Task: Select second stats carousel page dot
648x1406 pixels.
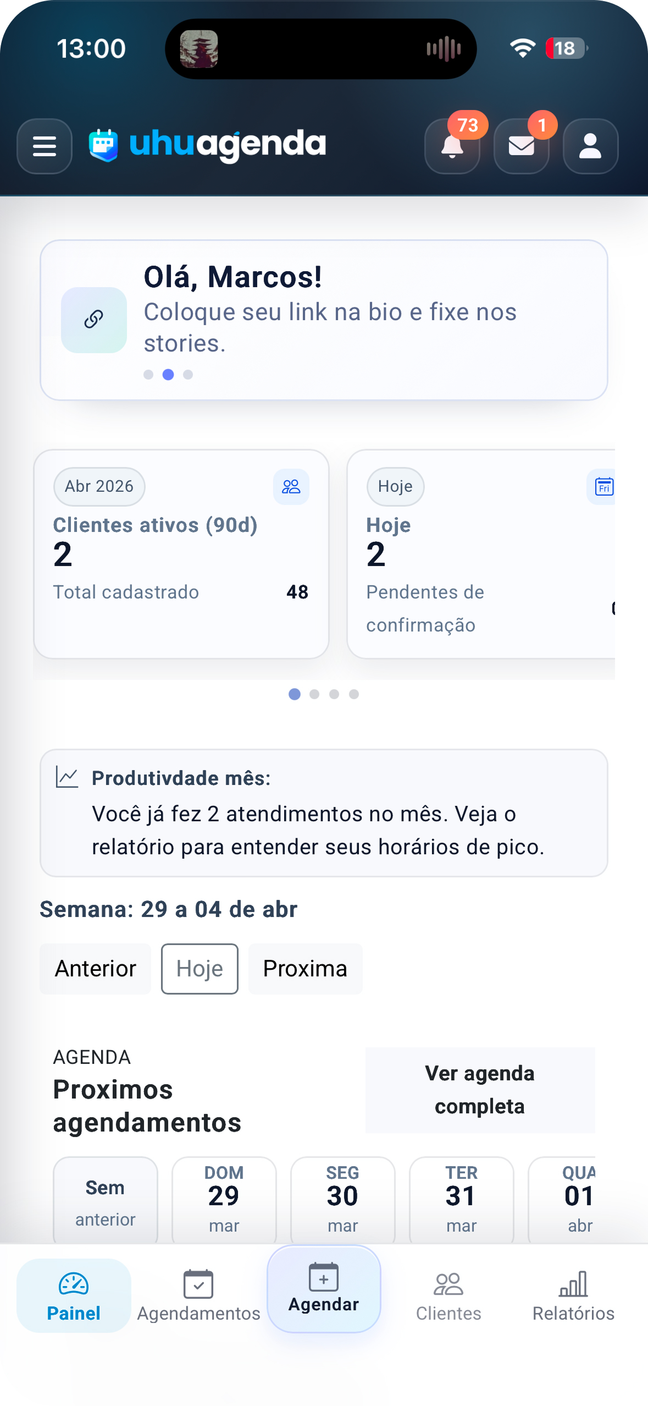Action: pyautogui.click(x=314, y=694)
